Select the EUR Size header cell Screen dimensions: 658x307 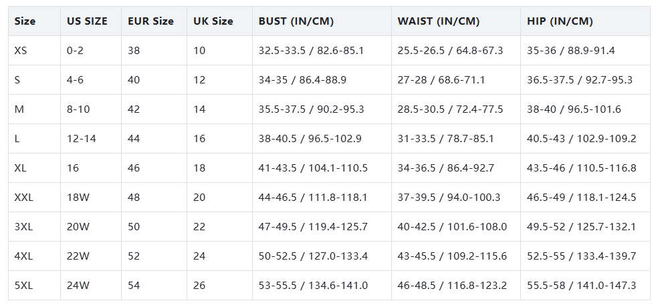tap(150, 21)
